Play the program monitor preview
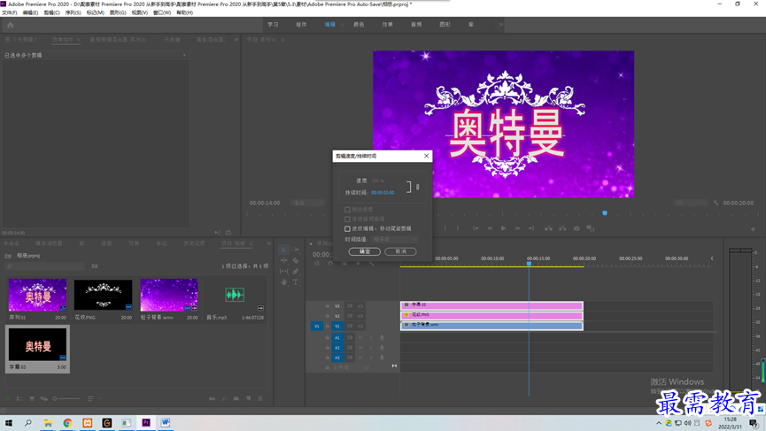The height and width of the screenshot is (431, 766). [503, 228]
